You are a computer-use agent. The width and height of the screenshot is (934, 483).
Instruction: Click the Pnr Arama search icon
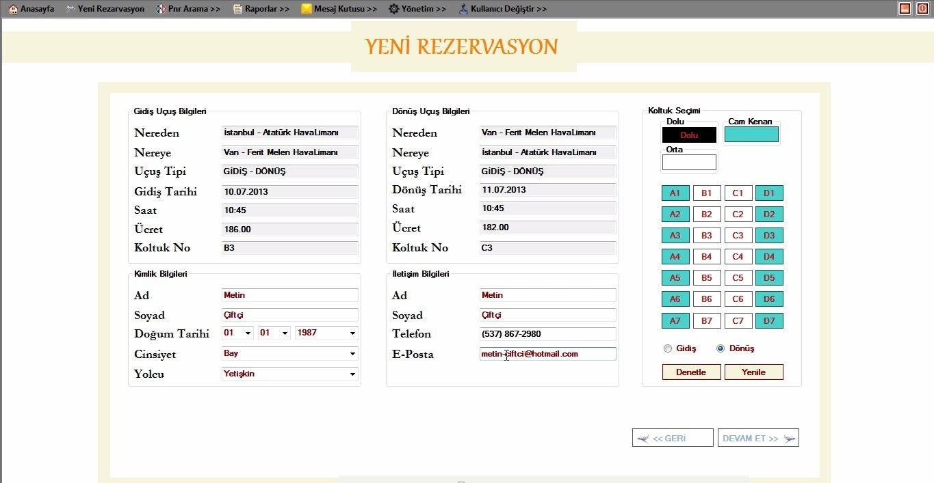[161, 9]
